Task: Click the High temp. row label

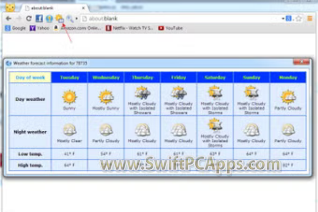Action: pyautogui.click(x=30, y=165)
